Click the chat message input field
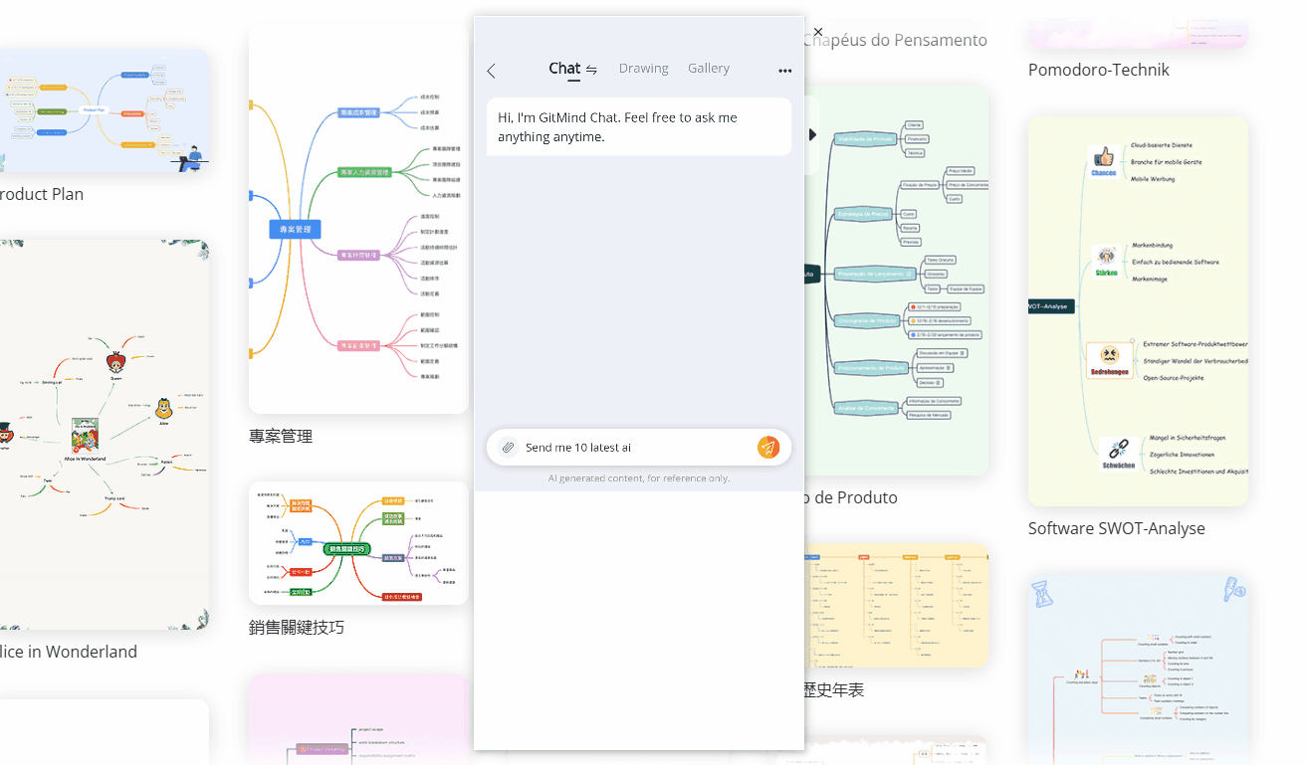Image resolution: width=1308 pixels, height=765 pixels. pyautogui.click(x=637, y=448)
